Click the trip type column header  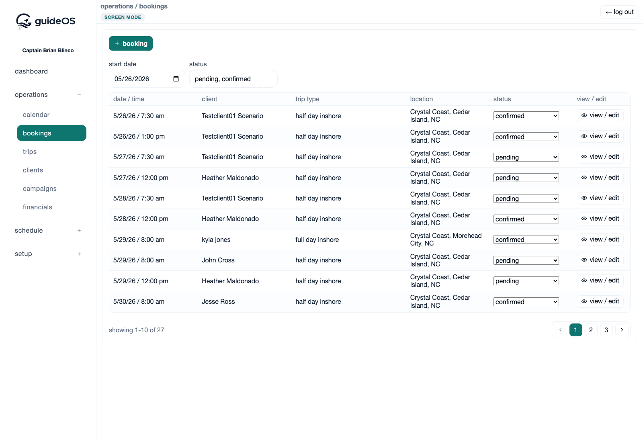pyautogui.click(x=307, y=99)
